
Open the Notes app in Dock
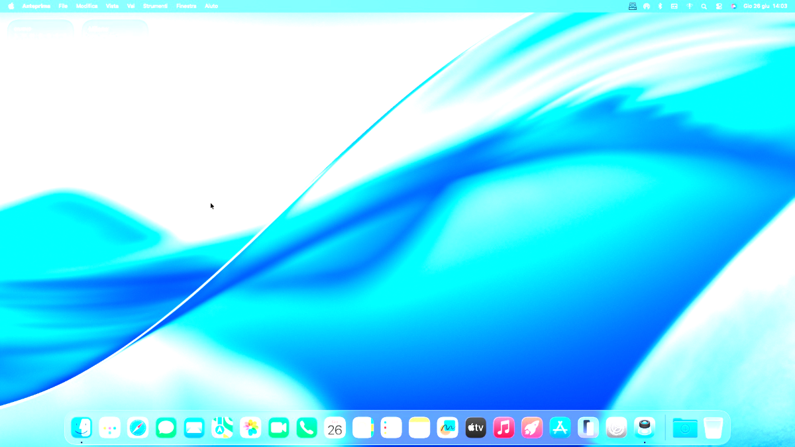pos(419,428)
